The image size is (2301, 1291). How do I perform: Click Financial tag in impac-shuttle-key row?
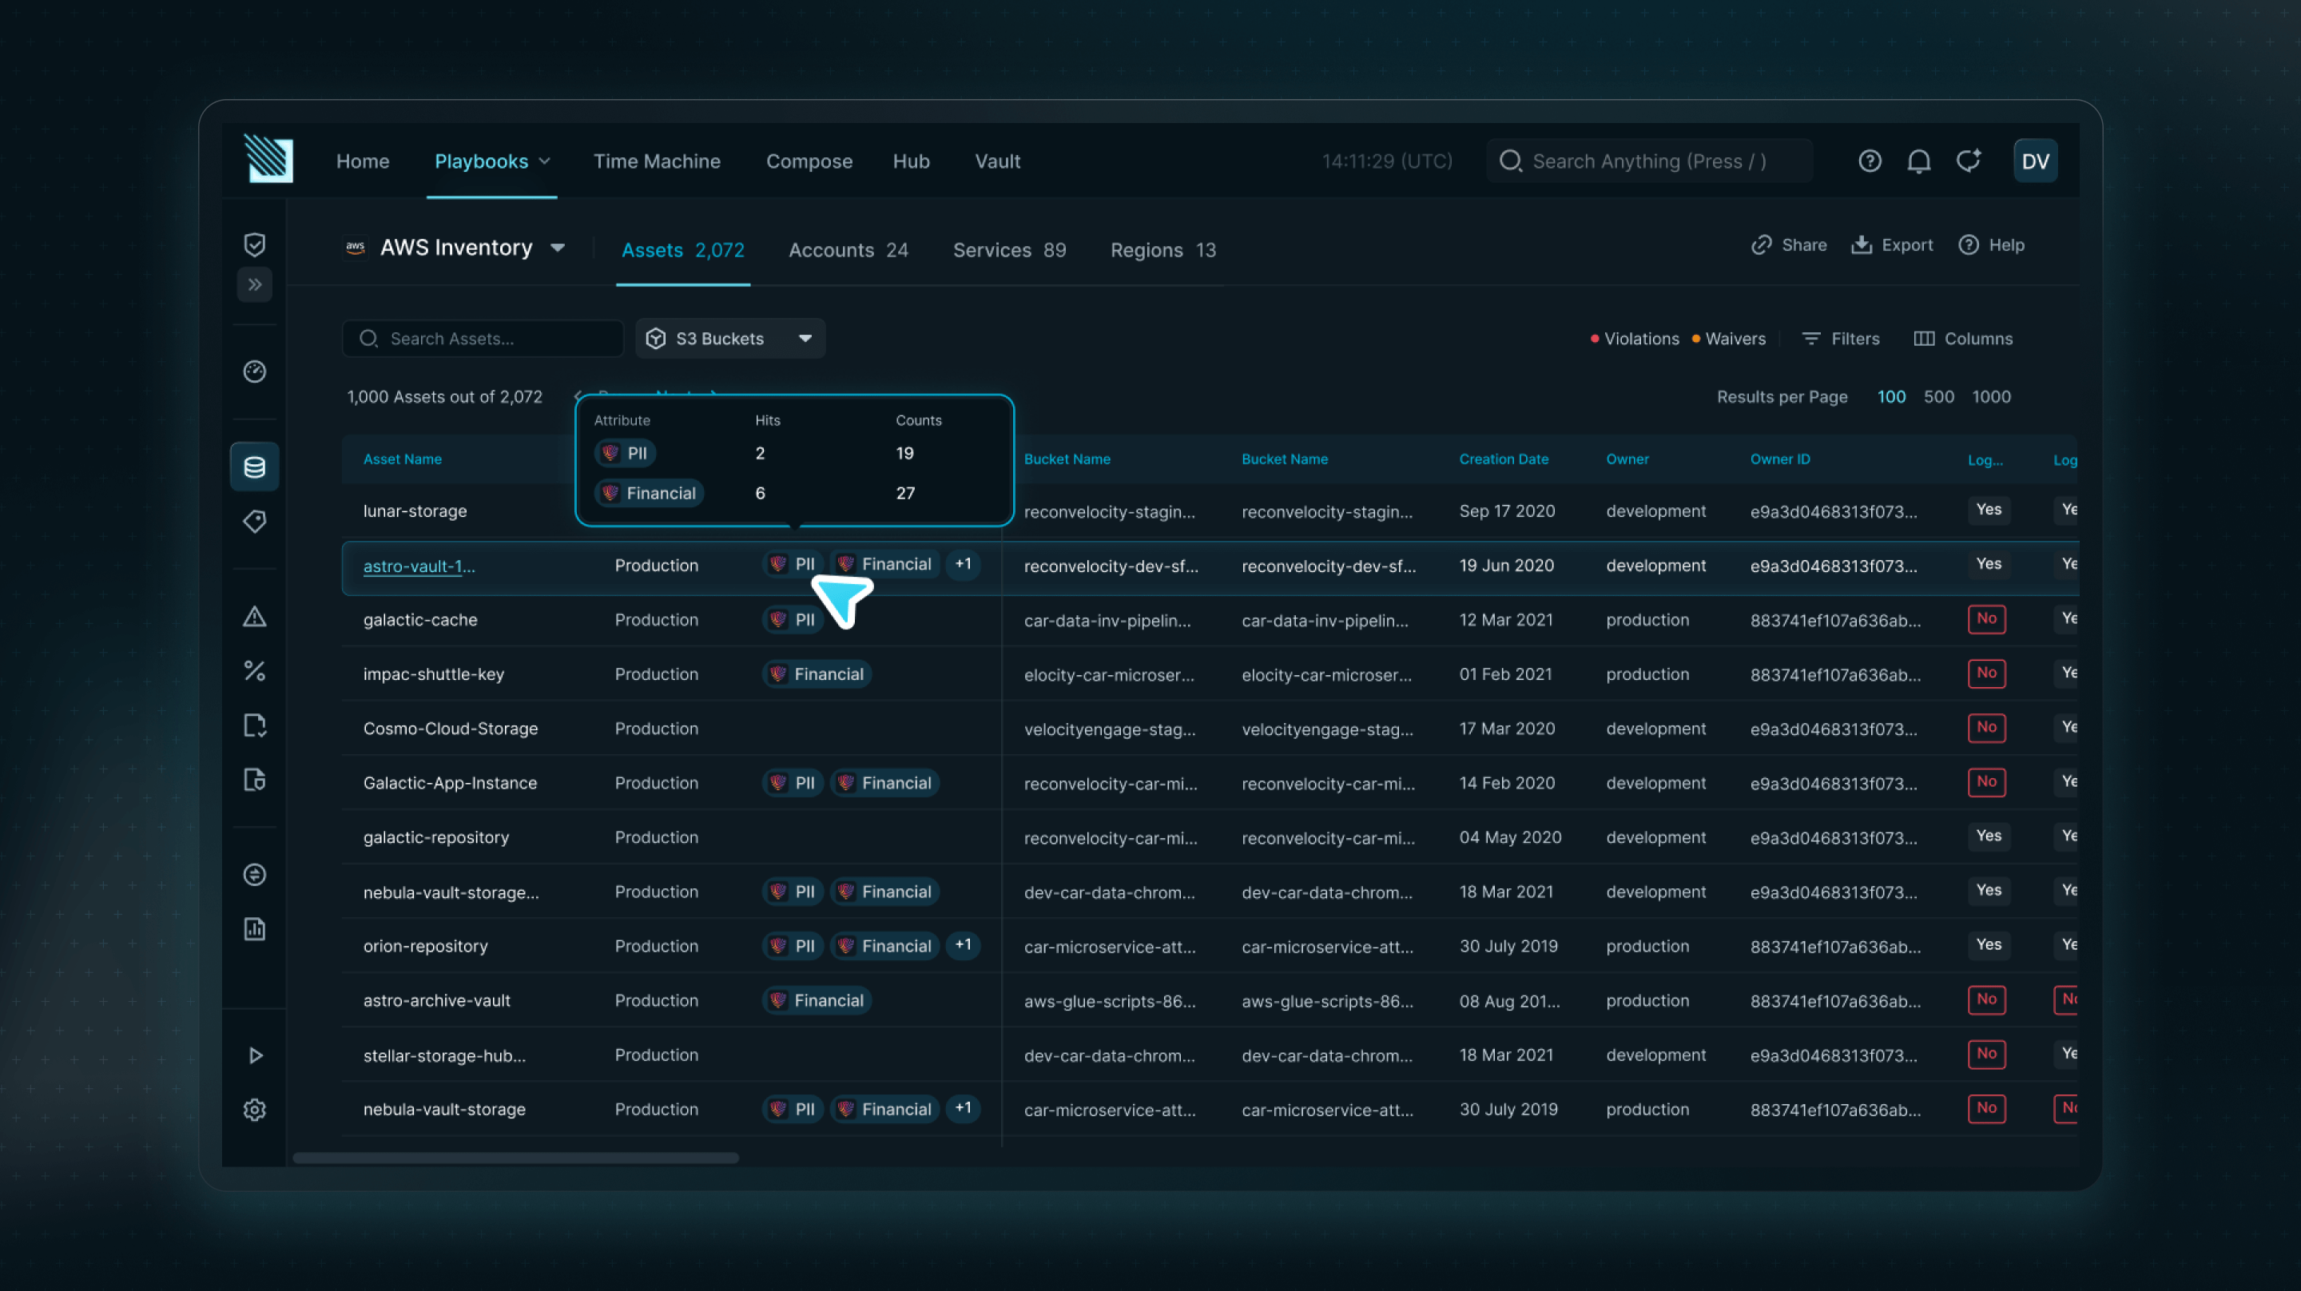pos(817,673)
